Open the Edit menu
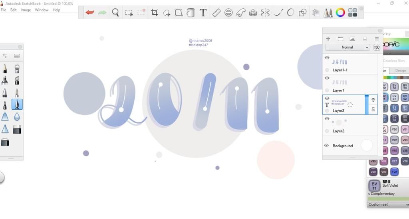Screen dimensions: 409x219 coord(13,10)
